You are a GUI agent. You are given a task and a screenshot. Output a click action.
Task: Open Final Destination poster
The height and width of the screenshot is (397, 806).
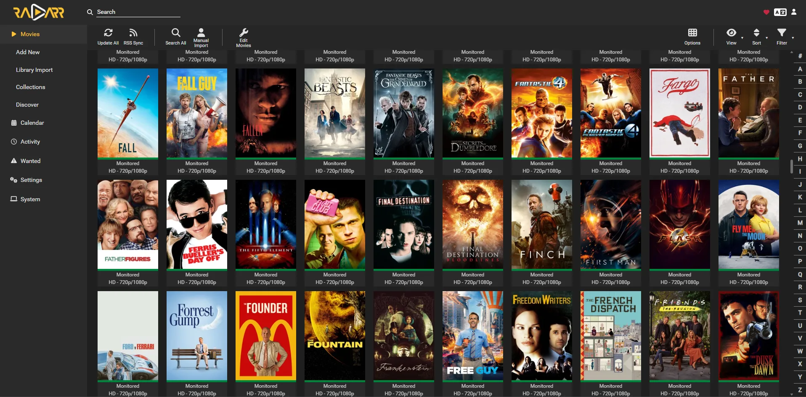[404, 224]
